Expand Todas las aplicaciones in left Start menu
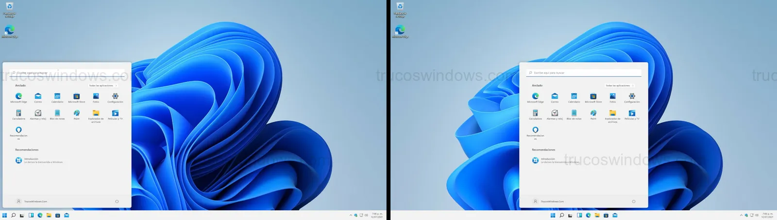Screen dimensions: 777x220 102,85
